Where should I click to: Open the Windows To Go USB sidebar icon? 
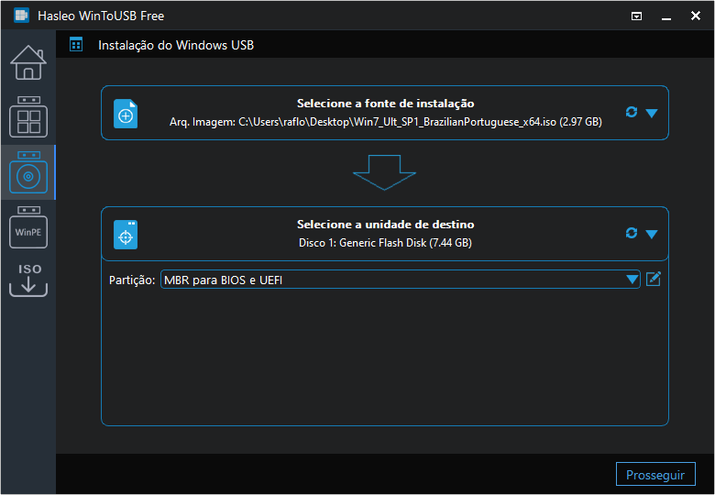[28, 116]
